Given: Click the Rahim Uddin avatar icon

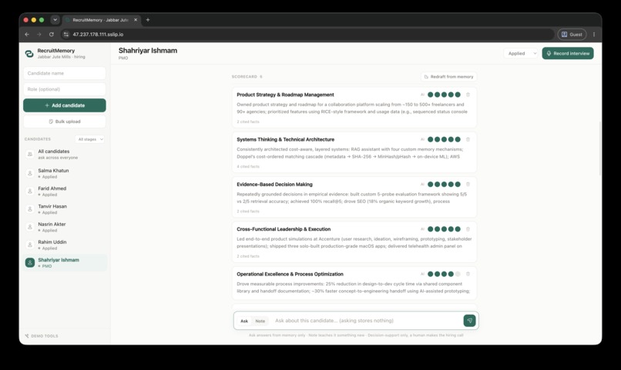Looking at the screenshot, I should click(x=30, y=245).
